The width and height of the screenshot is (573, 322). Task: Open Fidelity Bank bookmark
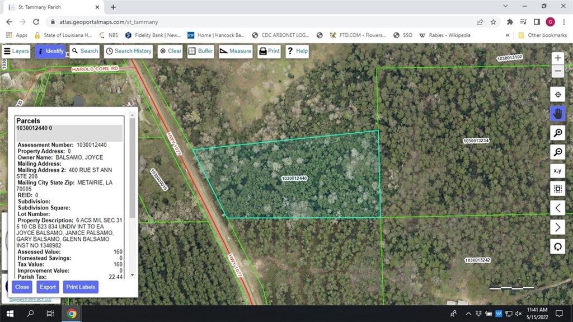(x=153, y=35)
